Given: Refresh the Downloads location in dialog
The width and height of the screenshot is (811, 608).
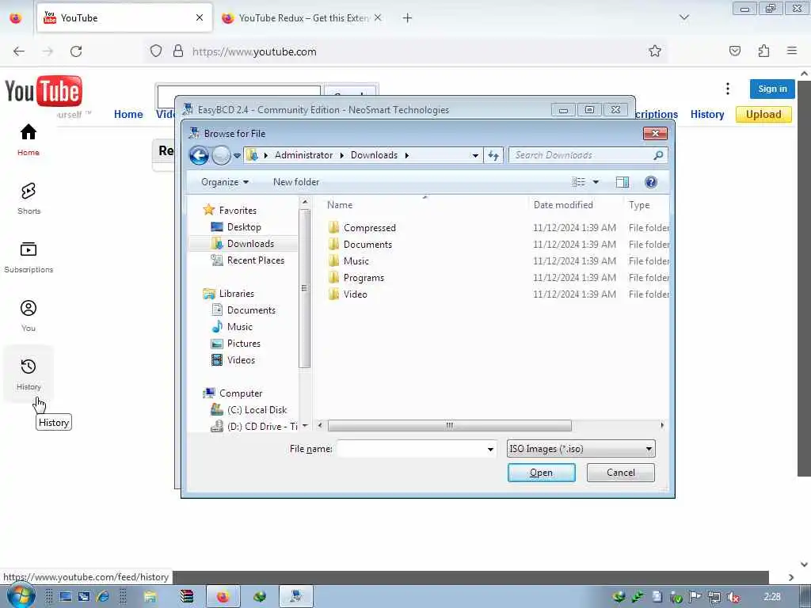Looking at the screenshot, I should click(x=493, y=155).
